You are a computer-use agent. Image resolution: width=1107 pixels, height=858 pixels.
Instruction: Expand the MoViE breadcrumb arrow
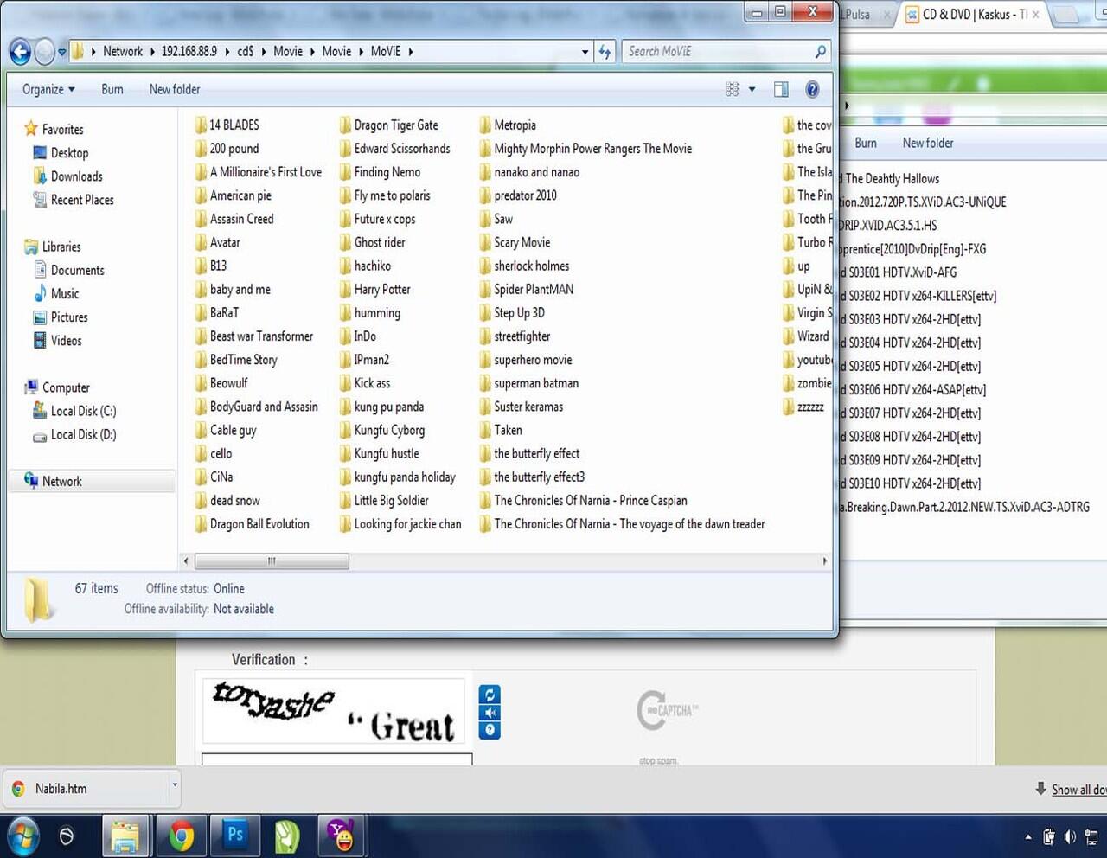411,52
